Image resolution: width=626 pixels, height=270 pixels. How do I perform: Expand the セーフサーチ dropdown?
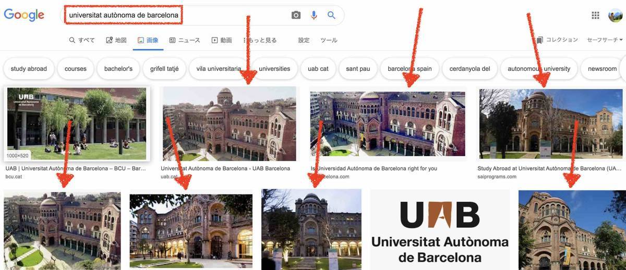coord(605,40)
